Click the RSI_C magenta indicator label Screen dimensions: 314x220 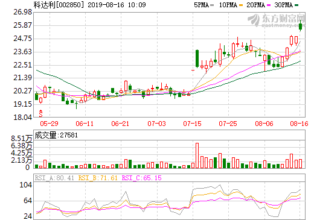coord(142,178)
